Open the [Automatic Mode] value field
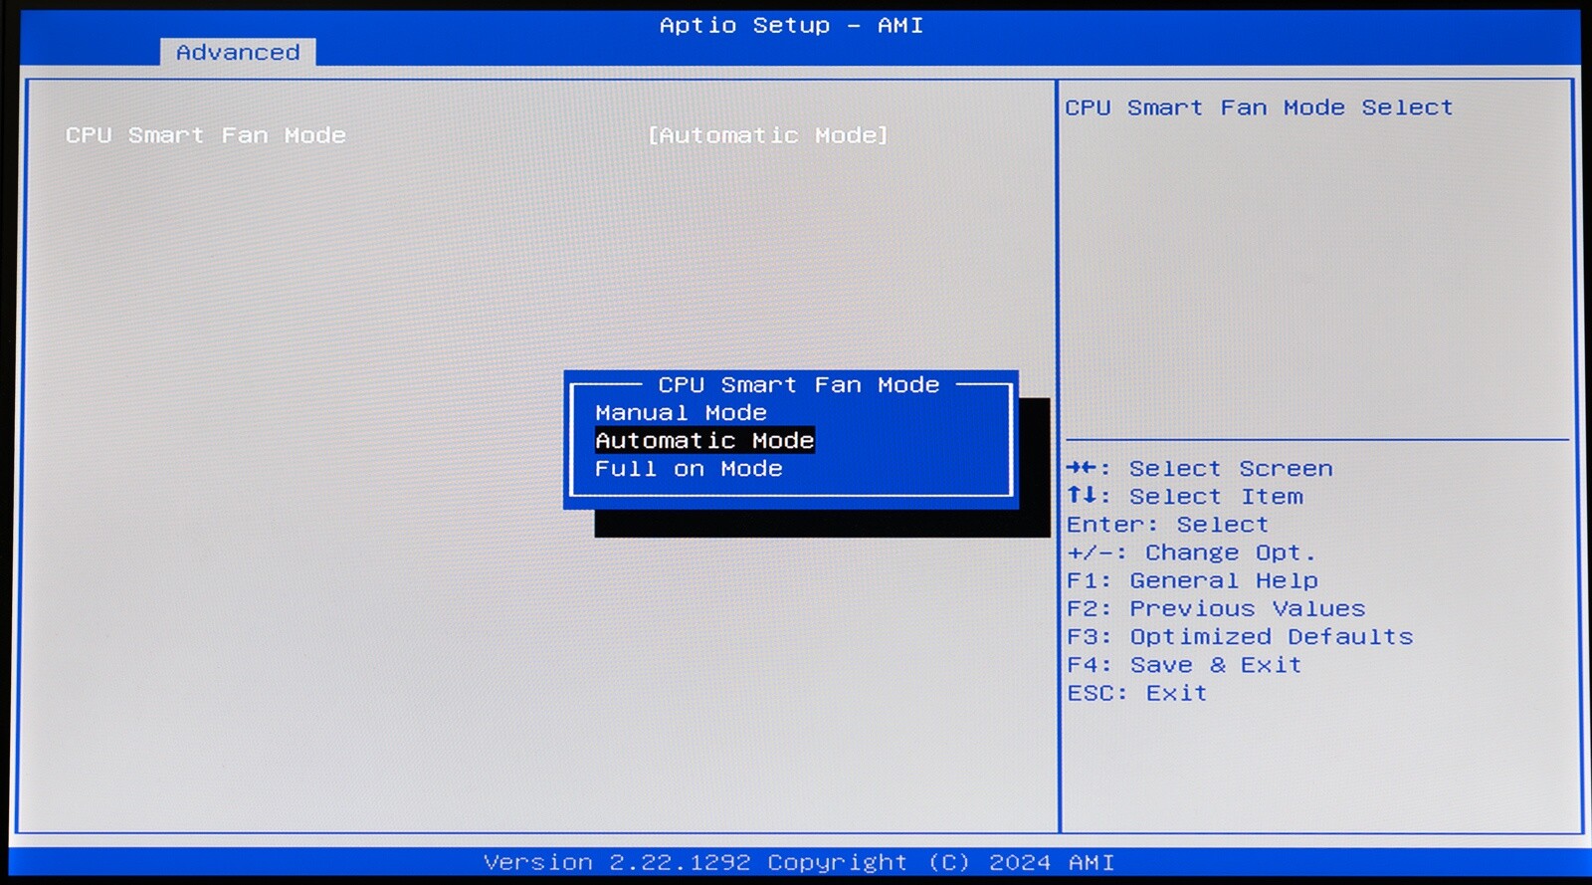This screenshot has width=1592, height=885. [767, 135]
